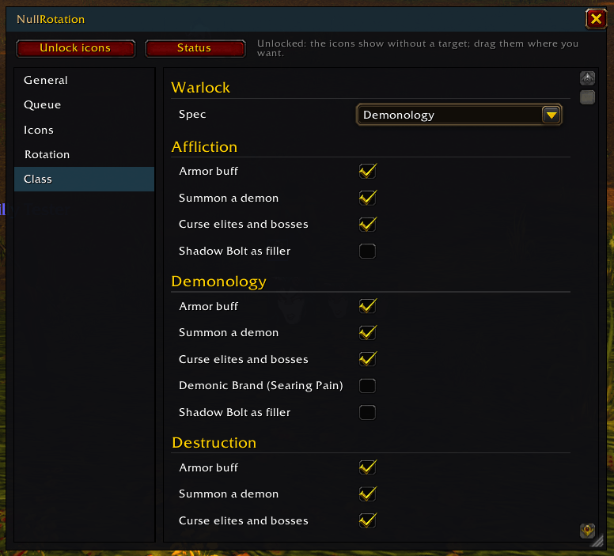Screen dimensions: 614x556
Task: Uncheck Affliction Curse elites and bosses
Action: 367,225
